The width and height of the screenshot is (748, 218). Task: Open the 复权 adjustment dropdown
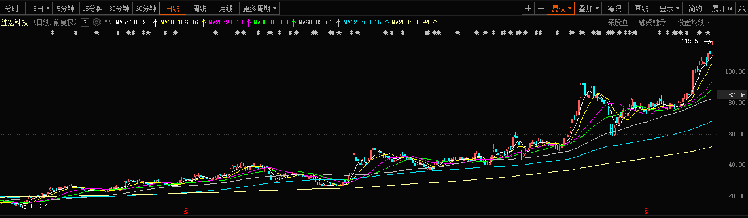(x=559, y=9)
